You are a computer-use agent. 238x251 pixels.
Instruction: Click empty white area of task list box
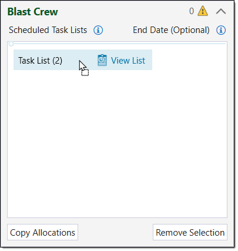(x=117, y=143)
